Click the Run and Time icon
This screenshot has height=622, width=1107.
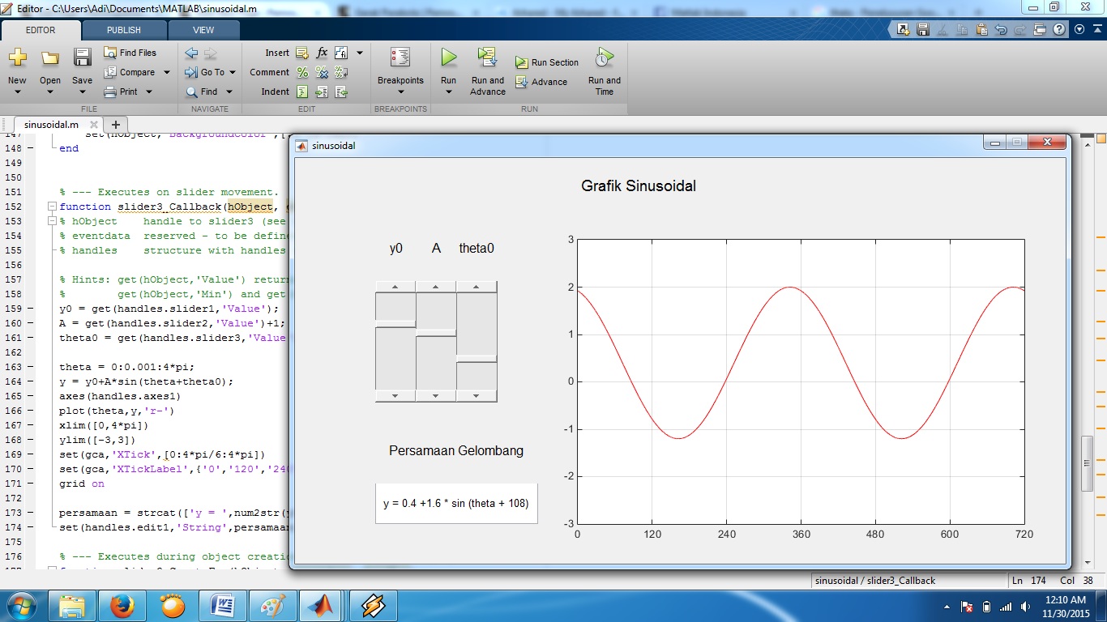click(x=604, y=58)
